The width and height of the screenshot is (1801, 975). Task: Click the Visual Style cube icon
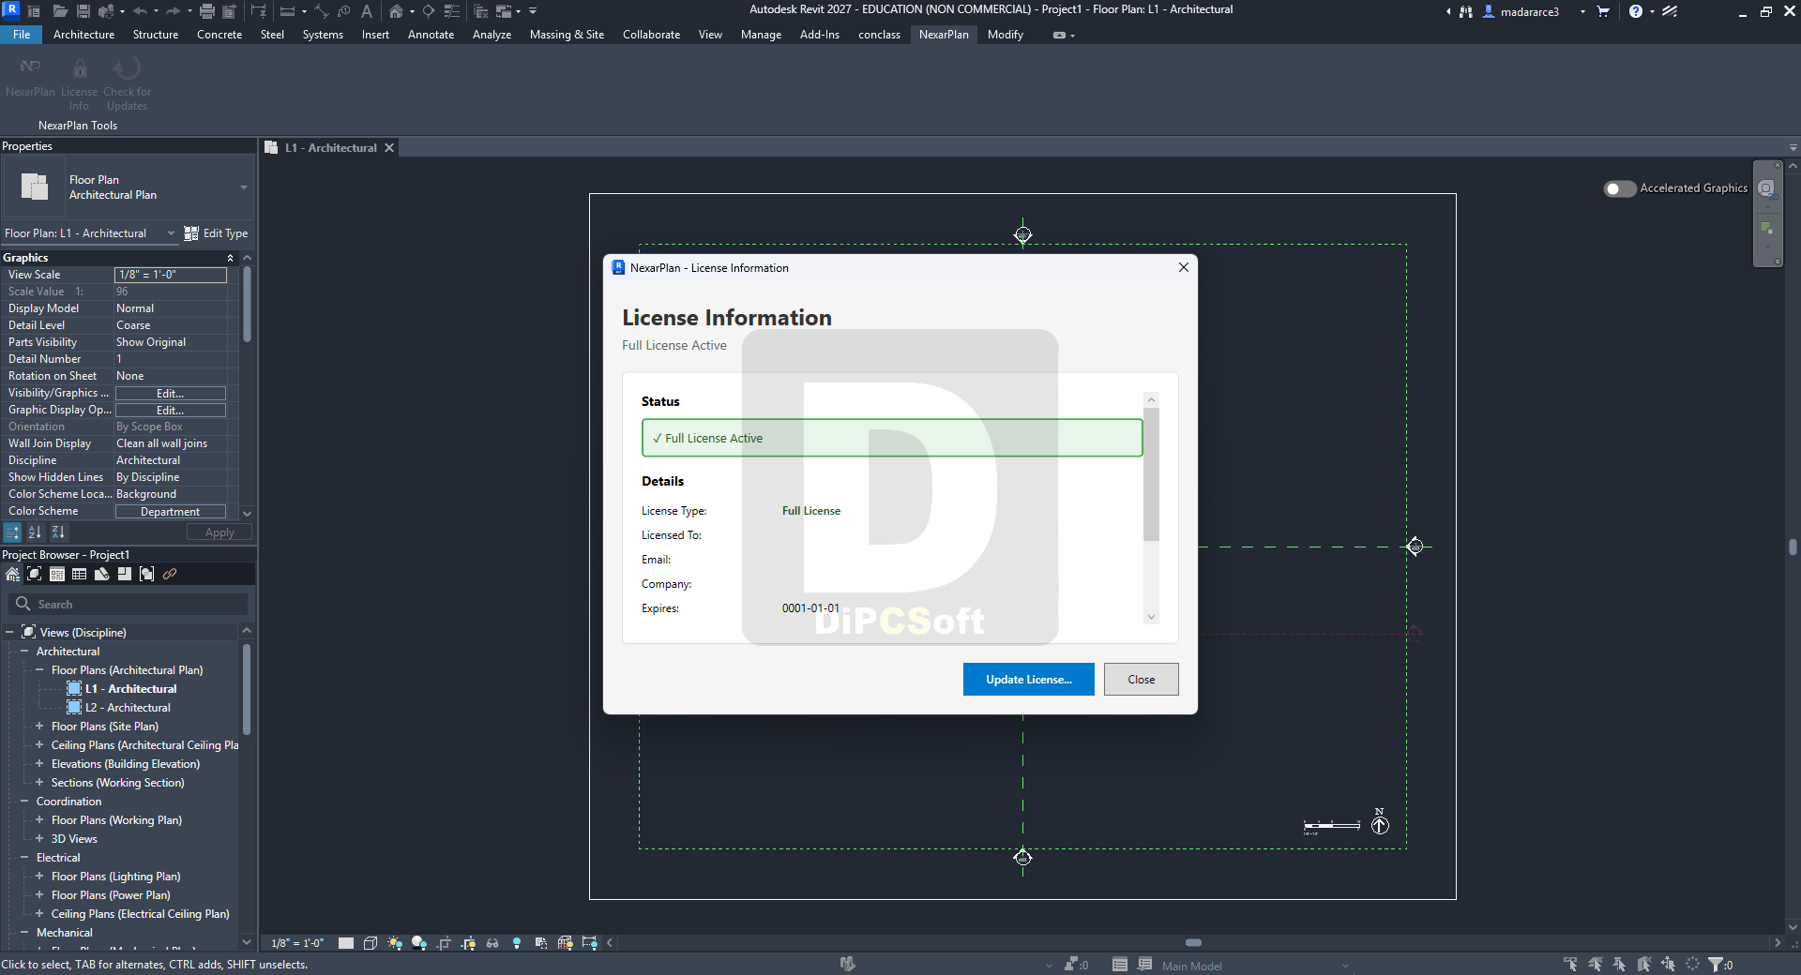click(x=371, y=943)
